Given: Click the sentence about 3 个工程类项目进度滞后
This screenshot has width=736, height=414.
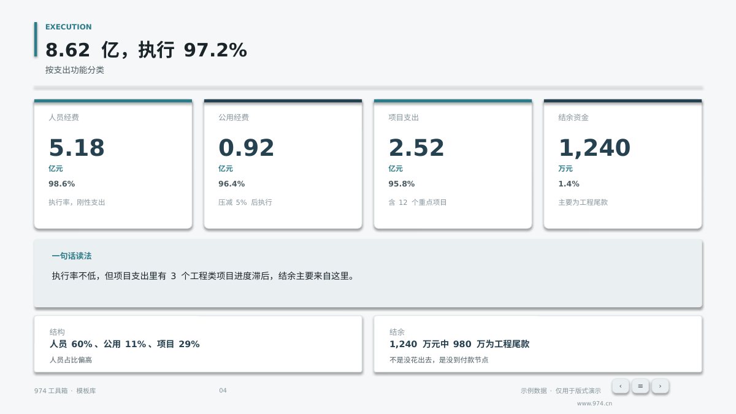Looking at the screenshot, I should coord(203,276).
